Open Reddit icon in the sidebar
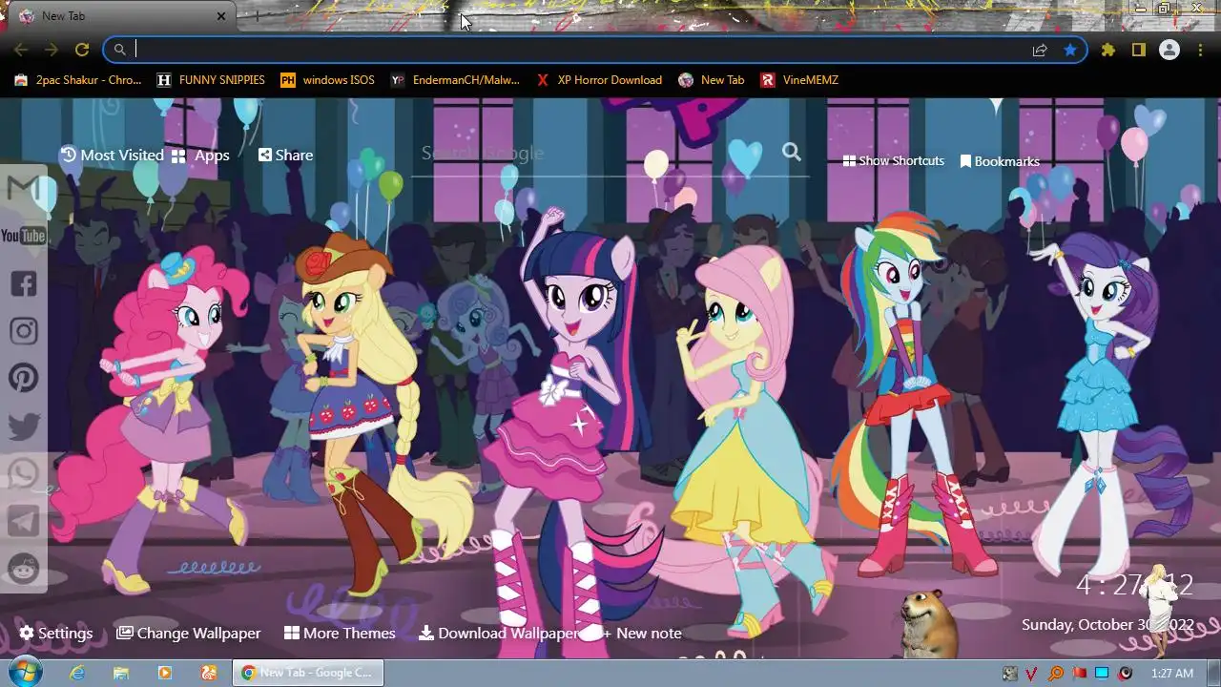Image resolution: width=1221 pixels, height=687 pixels. coord(23,568)
